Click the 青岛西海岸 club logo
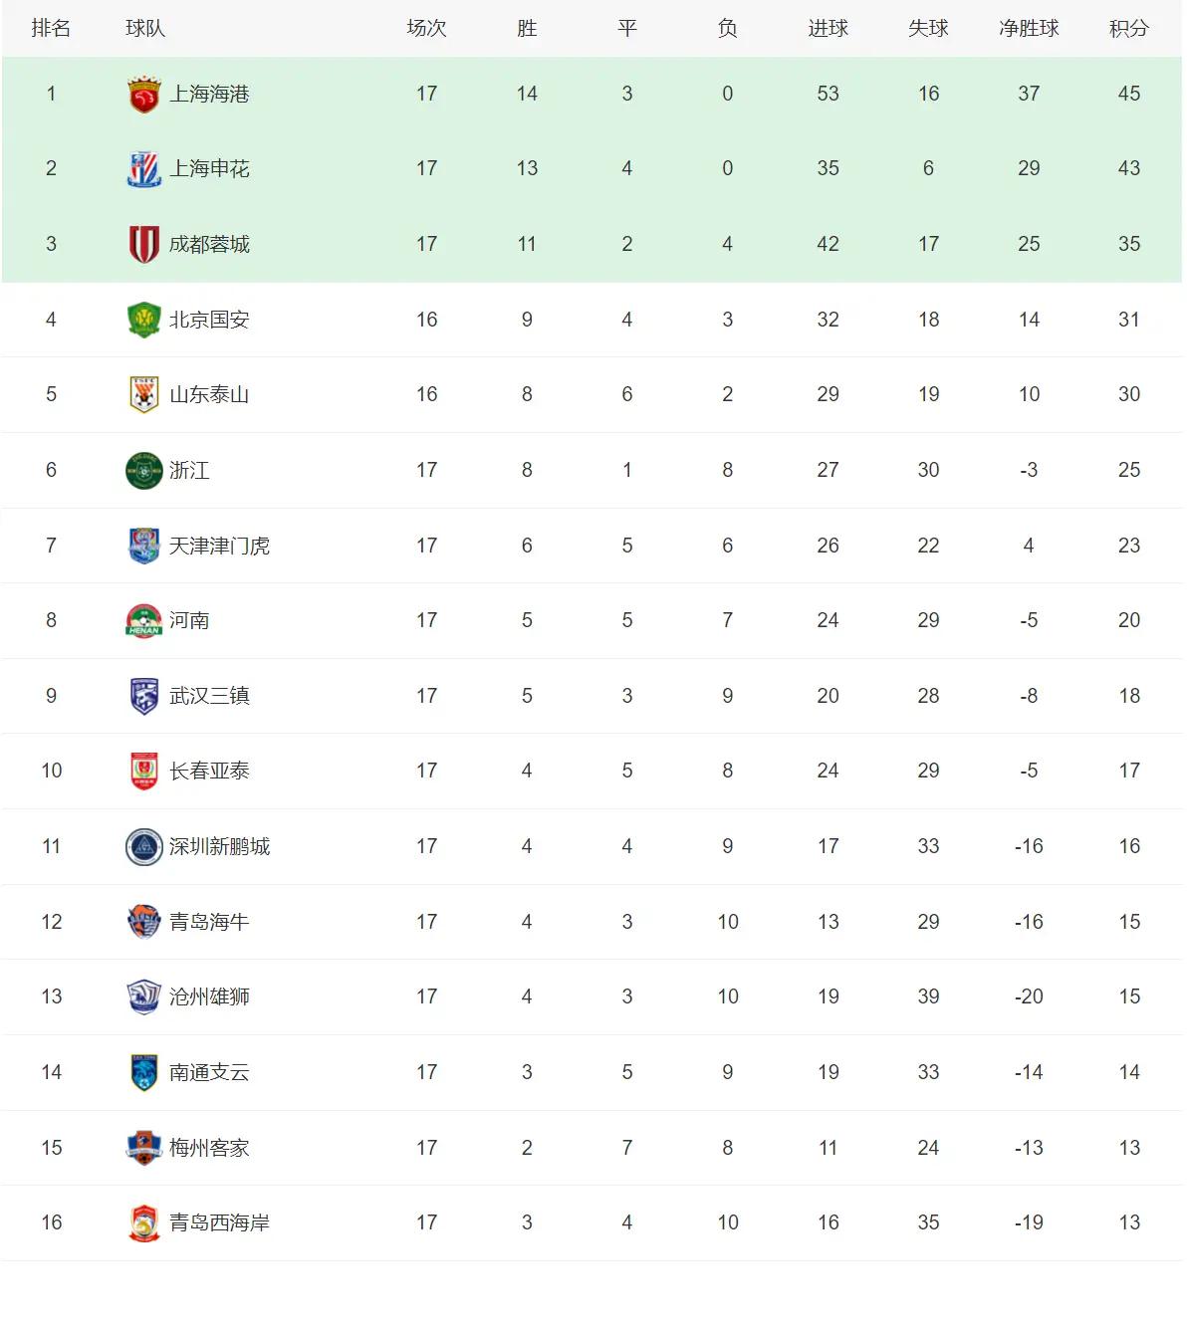This screenshot has height=1327, width=1187. [x=144, y=1222]
